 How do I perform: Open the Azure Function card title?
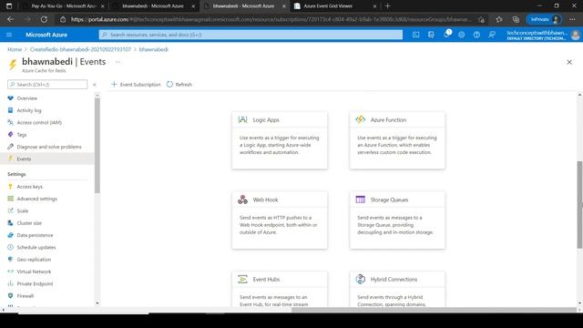(x=388, y=119)
